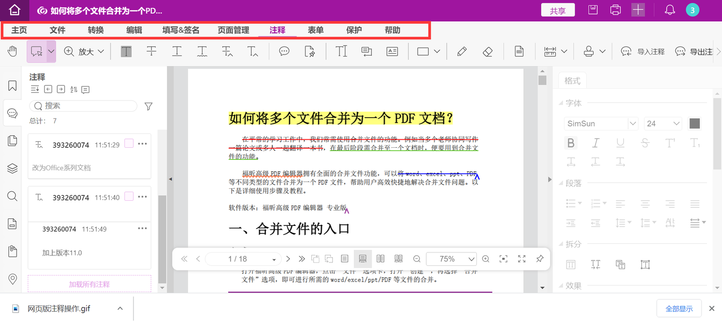
Task: Go to the next page
Action: coord(288,259)
